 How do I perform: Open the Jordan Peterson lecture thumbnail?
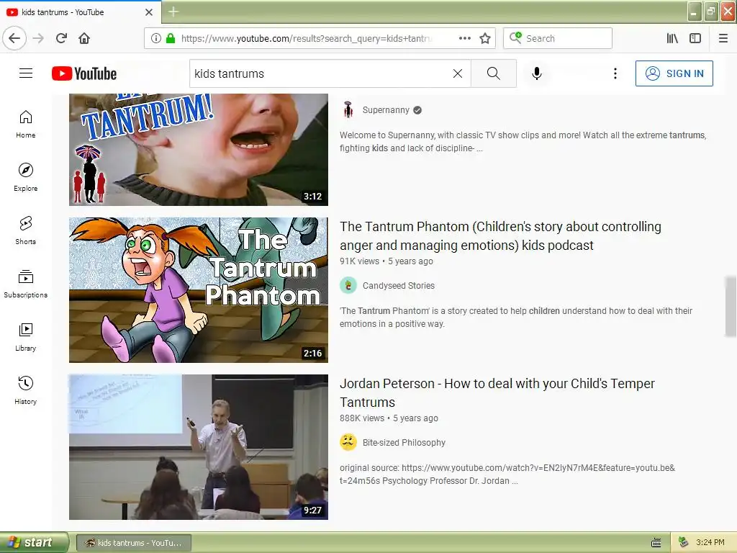click(199, 446)
